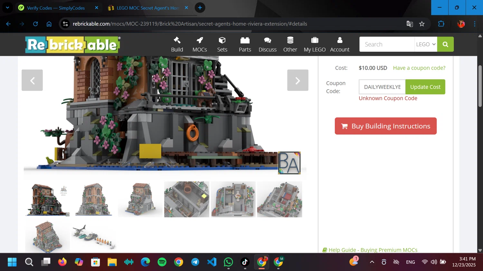This screenshot has height=271, width=483.
Task: Open the Build menu in Rebrickable navbar
Action: (177, 44)
